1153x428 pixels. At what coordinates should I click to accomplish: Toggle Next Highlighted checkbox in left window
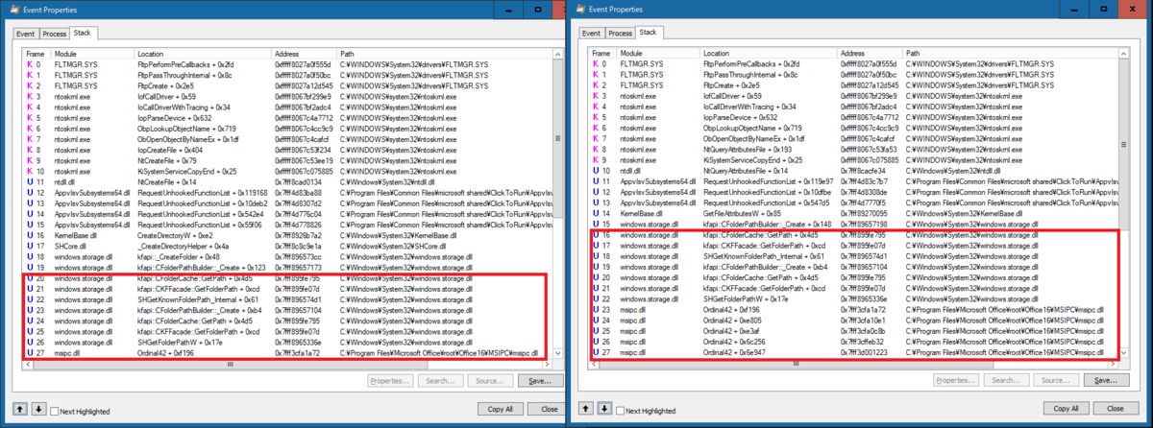(x=54, y=411)
